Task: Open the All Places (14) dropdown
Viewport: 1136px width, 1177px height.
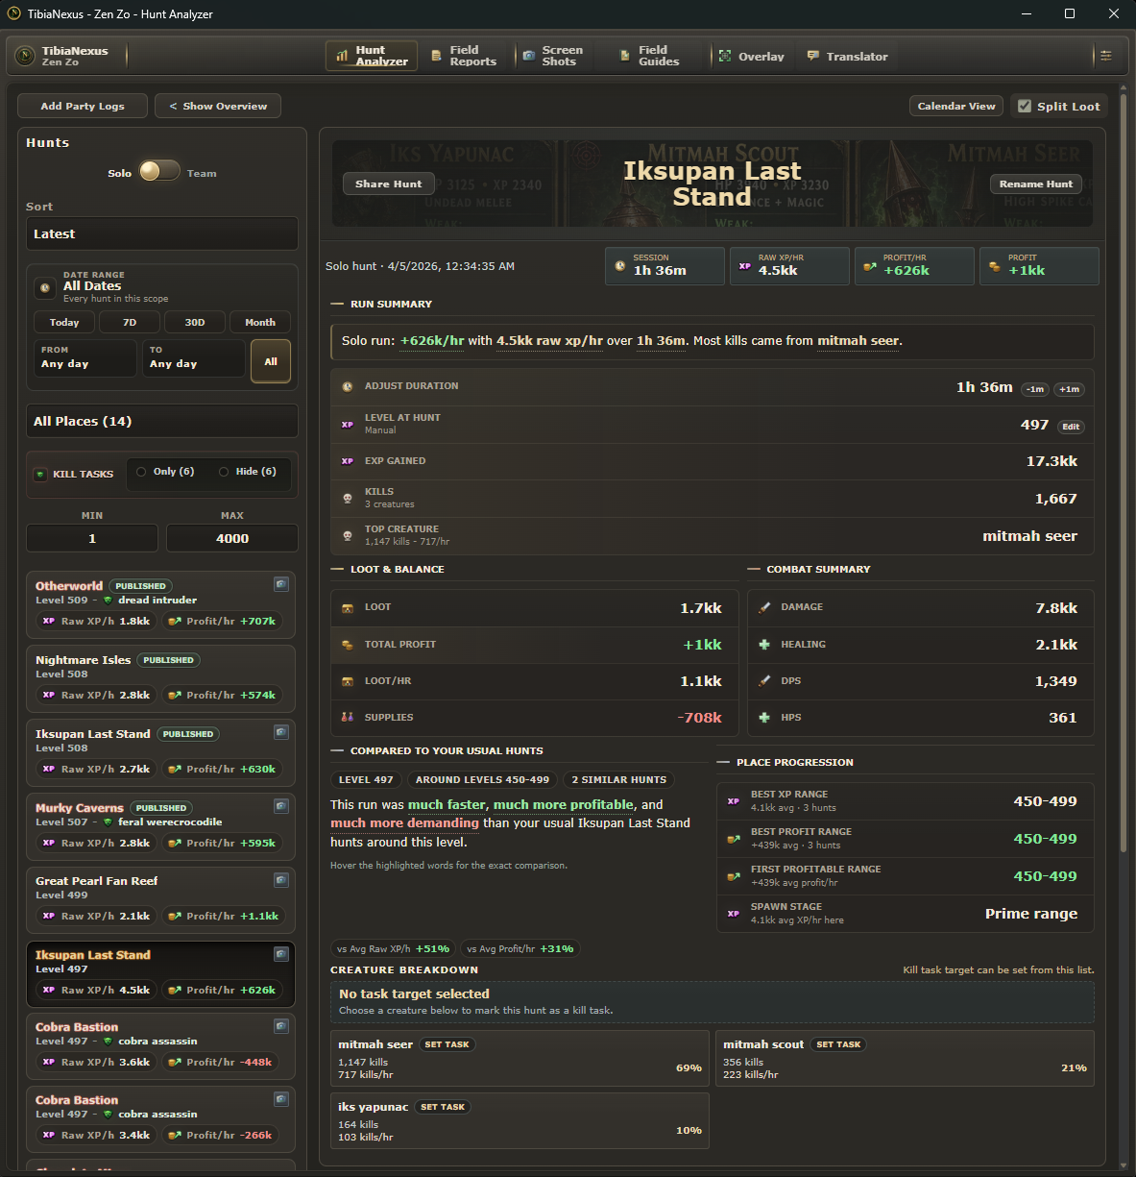Action: [162, 421]
